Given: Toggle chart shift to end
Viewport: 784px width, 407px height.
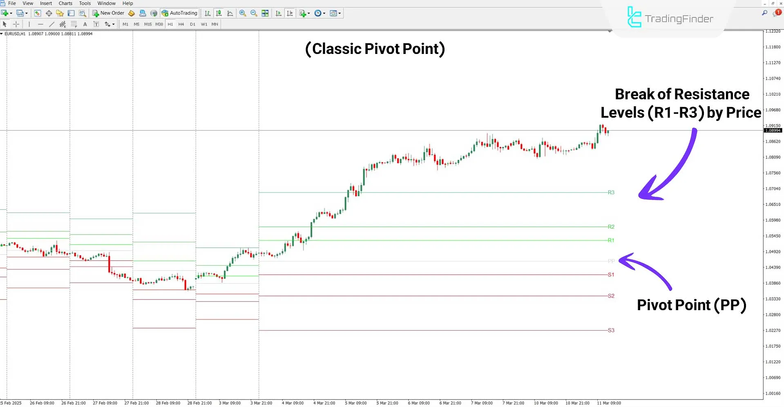Looking at the screenshot, I should 290,13.
